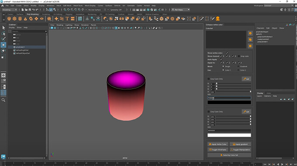Click the New scene icon
This screenshot has height=166, width=297.
[x=23, y=10]
